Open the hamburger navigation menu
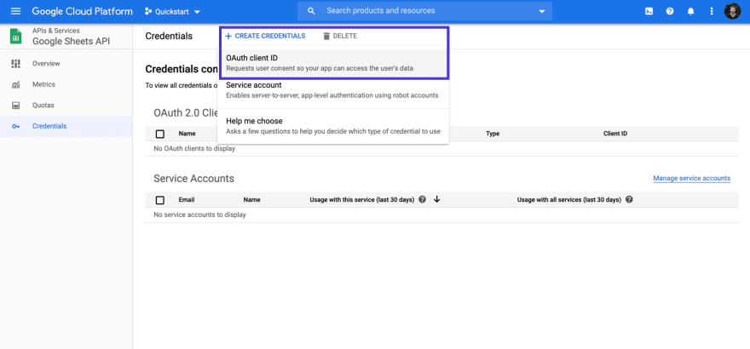Screen dimensions: 750x349 (16, 11)
